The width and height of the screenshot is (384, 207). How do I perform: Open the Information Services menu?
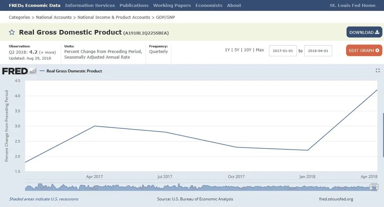(90, 5)
